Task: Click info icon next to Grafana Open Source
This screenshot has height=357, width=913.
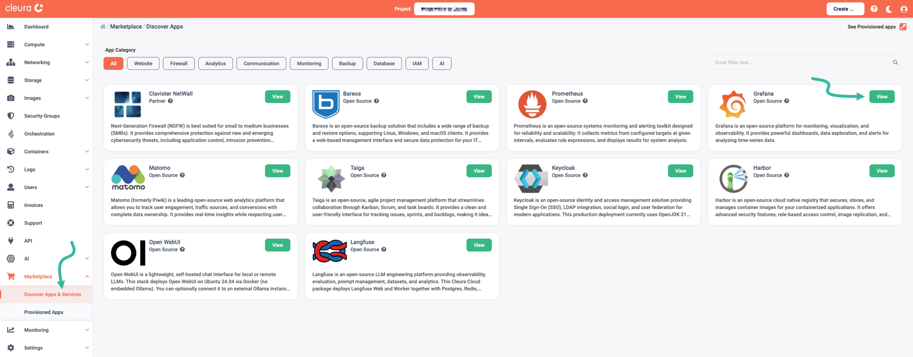Action: tap(787, 101)
